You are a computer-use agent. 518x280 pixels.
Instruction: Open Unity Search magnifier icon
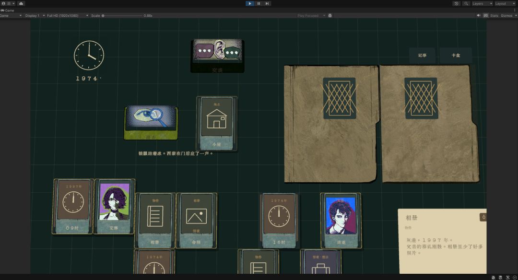[466, 3]
